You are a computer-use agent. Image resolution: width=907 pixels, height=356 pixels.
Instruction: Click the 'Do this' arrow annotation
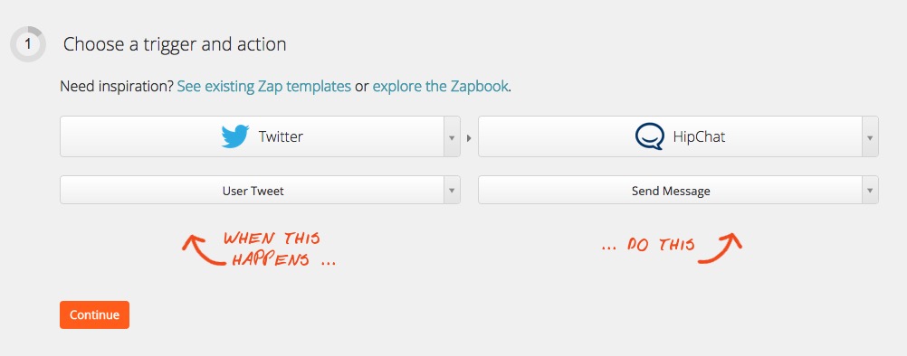pos(721,248)
